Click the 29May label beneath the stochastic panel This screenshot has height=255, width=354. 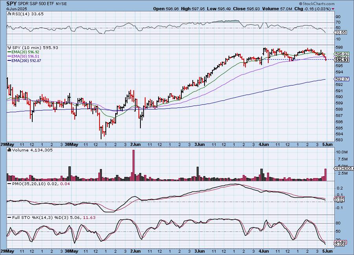tap(7, 251)
